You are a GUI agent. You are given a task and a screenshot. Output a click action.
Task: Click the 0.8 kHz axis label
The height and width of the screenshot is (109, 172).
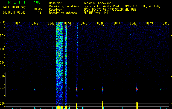(2, 76)
